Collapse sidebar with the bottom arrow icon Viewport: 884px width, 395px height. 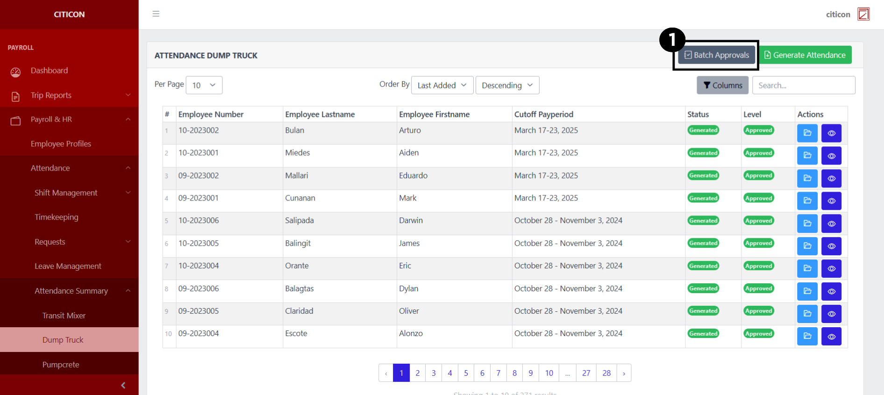[123, 385]
